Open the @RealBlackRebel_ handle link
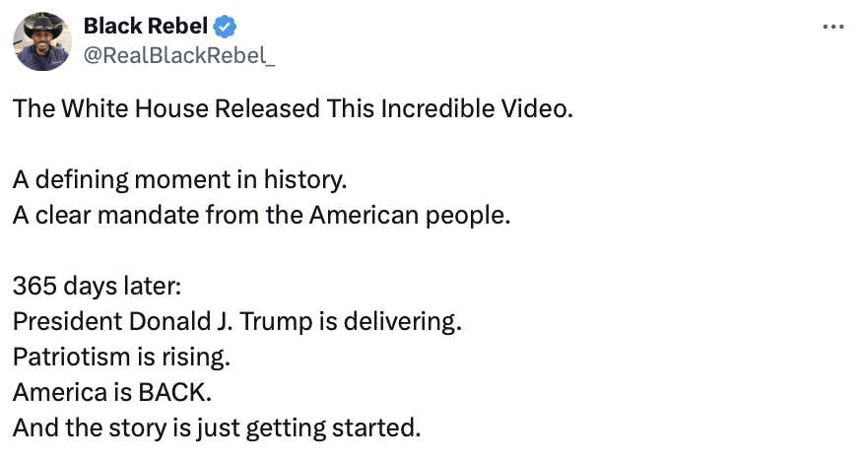865x459 pixels. click(179, 56)
